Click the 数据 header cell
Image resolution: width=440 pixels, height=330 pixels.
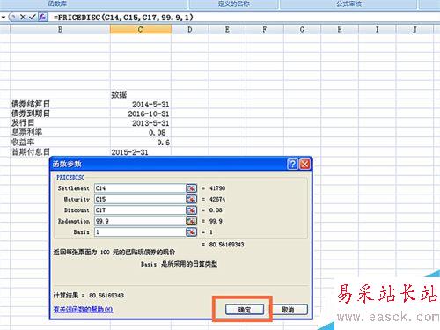click(141, 94)
